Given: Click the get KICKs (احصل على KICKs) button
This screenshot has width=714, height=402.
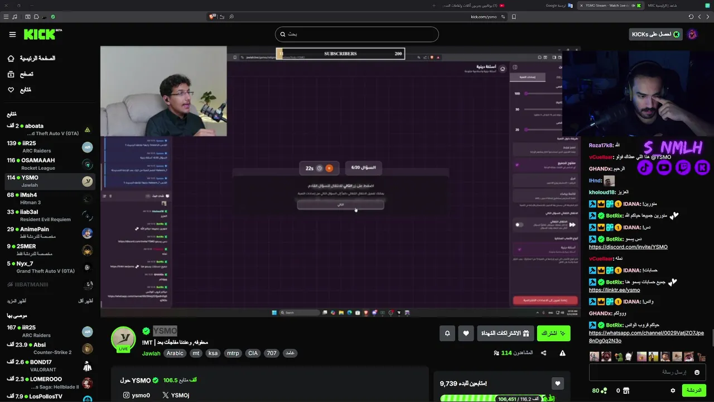Looking at the screenshot, I should click(655, 34).
